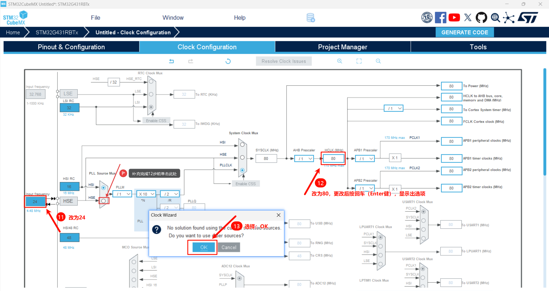The image size is (549, 291).
Task: Select LSE in RTC Clock Mux
Action: [151, 94]
